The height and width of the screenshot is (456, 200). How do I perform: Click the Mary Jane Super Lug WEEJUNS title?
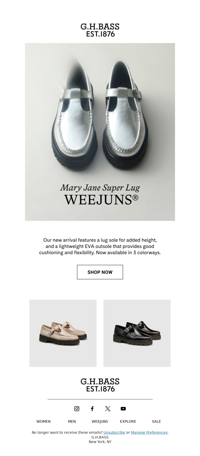click(x=100, y=195)
